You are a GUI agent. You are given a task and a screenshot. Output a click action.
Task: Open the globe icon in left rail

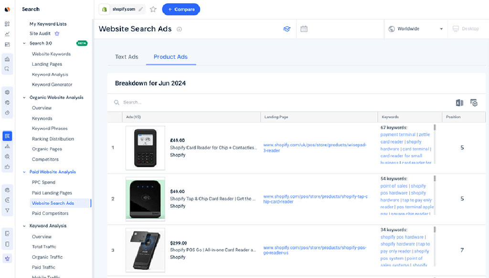7,92
